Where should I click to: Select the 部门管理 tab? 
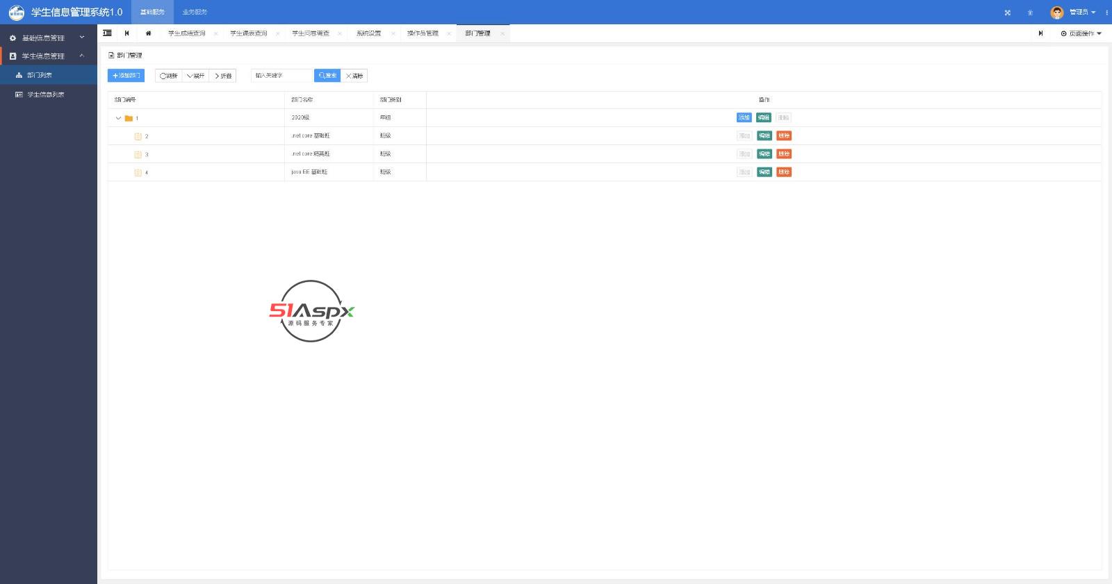pos(477,33)
